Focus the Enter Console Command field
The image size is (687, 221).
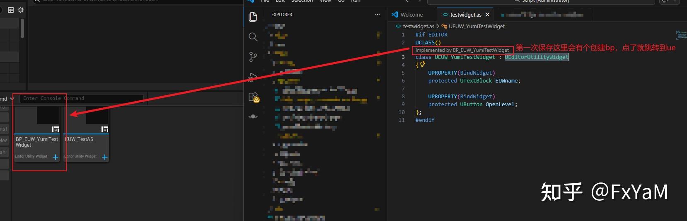pos(81,99)
